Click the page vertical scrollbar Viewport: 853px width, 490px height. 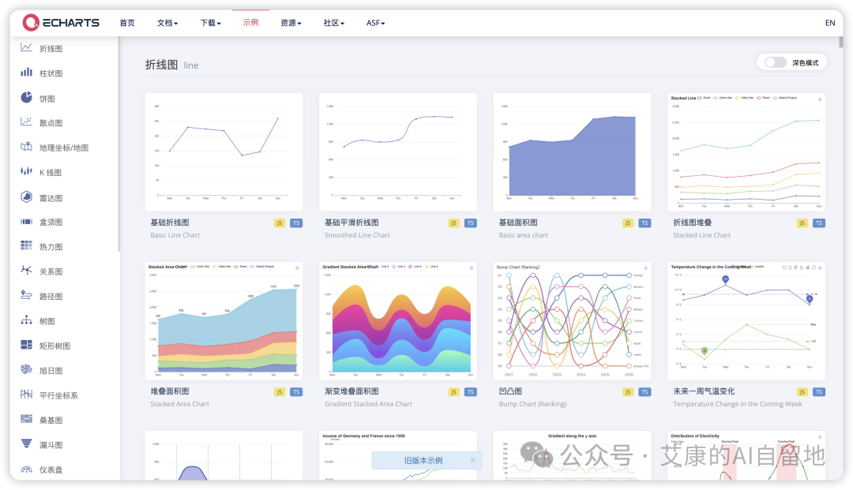pos(840,42)
